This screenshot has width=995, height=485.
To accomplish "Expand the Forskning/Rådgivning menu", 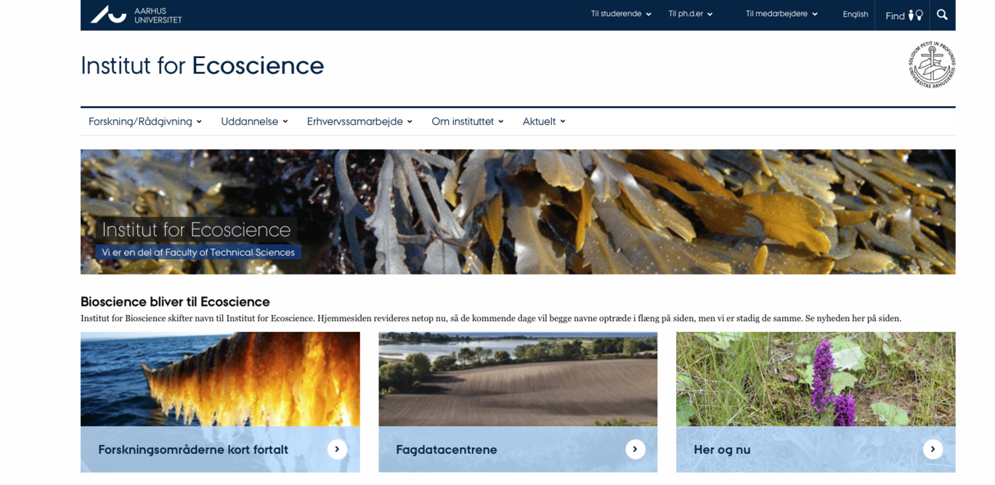I will click(143, 121).
